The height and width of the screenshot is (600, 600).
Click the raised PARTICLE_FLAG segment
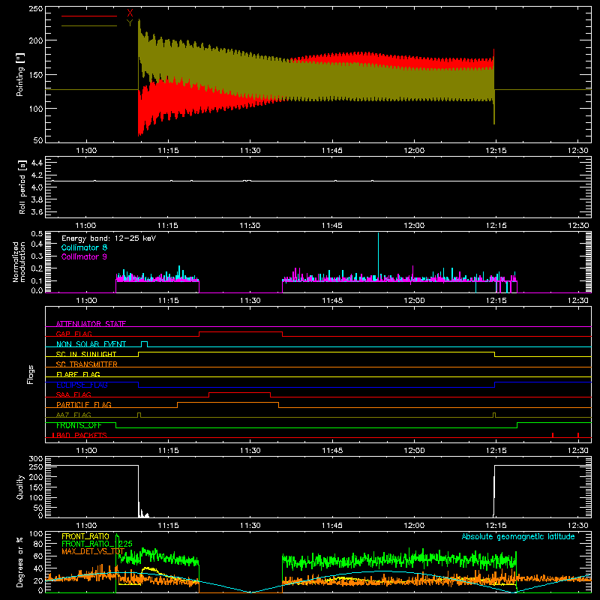coord(228,403)
